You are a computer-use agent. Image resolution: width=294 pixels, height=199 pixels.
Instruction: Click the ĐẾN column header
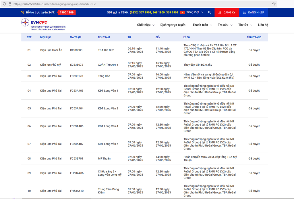pos(158,37)
